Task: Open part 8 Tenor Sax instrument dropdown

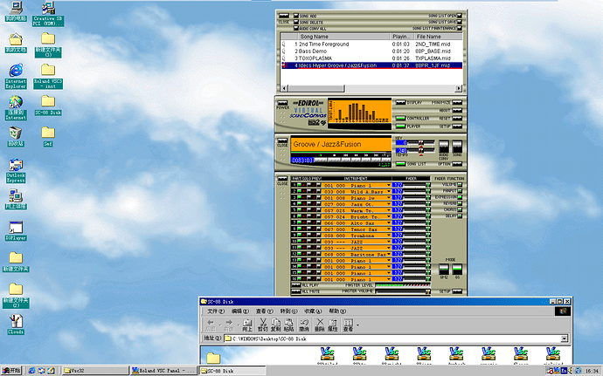Action: point(389,229)
